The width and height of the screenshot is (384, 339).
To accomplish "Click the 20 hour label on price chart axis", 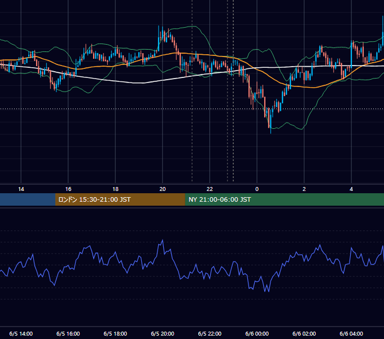I will click(163, 189).
